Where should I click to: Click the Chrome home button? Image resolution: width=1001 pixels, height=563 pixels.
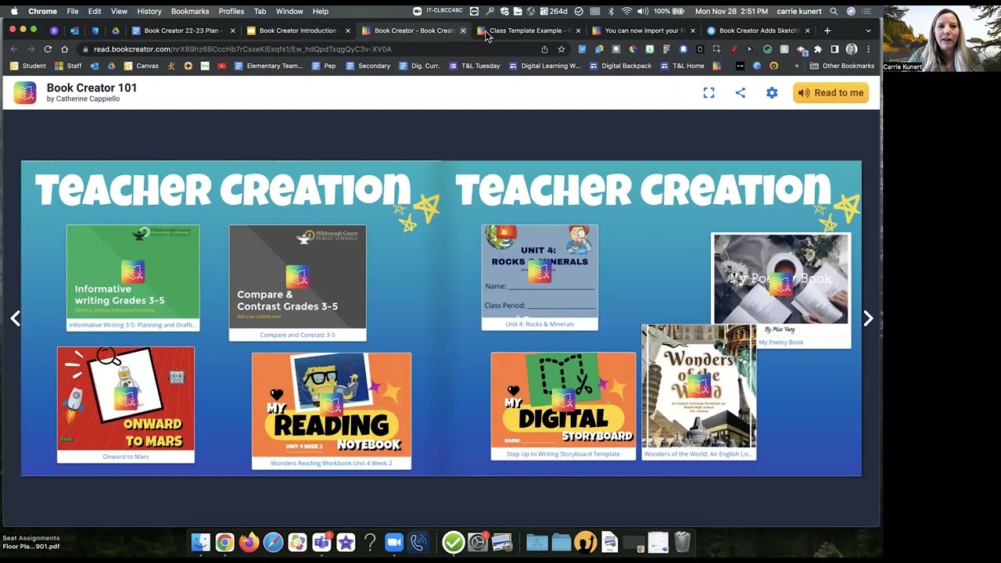tap(65, 48)
